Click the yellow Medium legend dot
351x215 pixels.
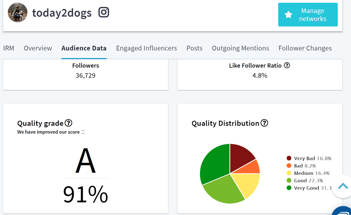click(289, 173)
